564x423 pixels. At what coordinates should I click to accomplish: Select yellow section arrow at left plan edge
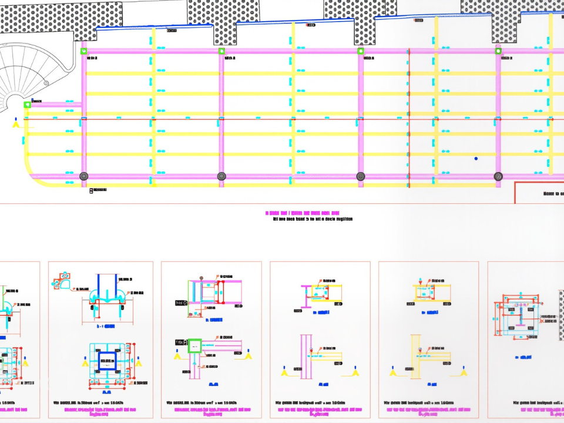(16, 123)
